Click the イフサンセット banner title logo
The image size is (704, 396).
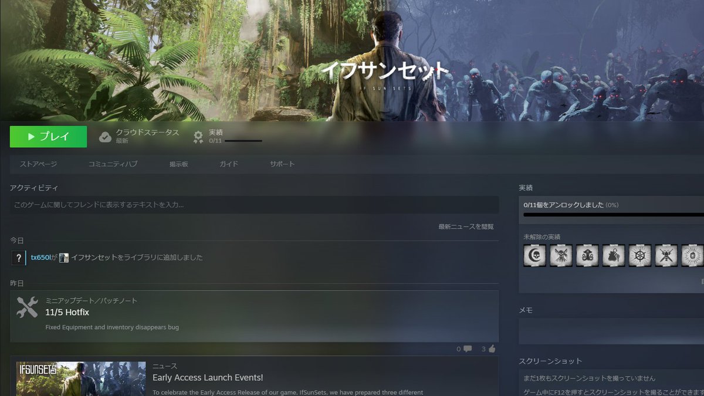tap(385, 71)
